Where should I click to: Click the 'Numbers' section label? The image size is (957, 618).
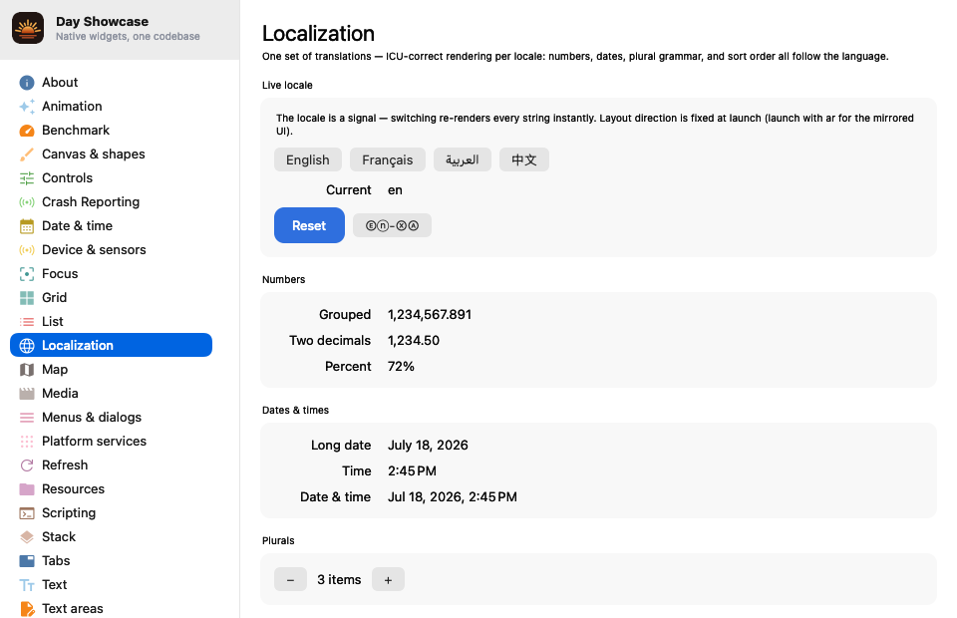284,279
